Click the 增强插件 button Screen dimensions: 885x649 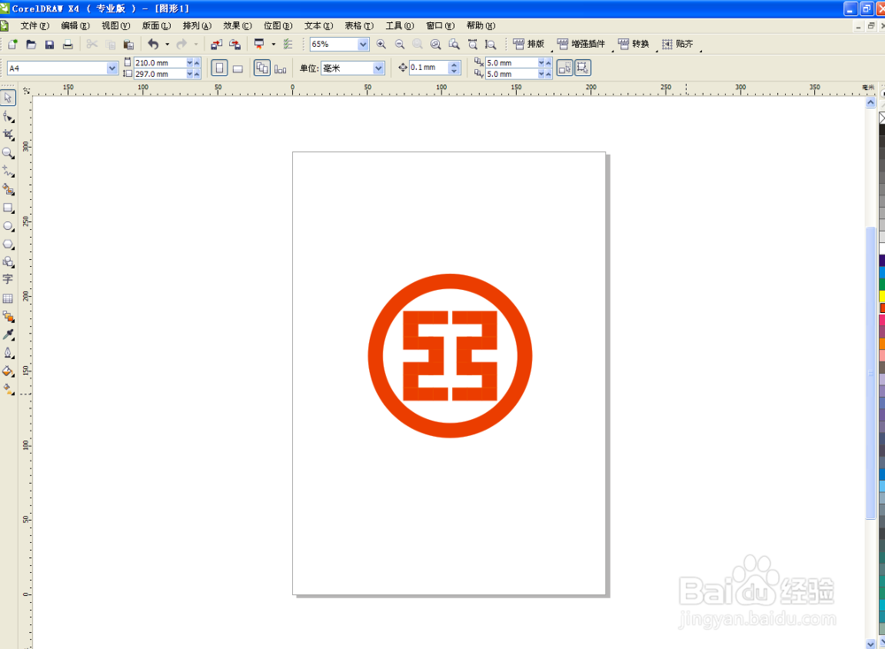(581, 44)
